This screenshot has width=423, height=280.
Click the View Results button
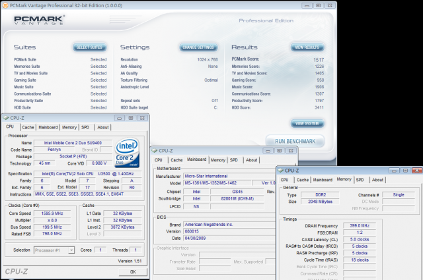tap(307, 47)
